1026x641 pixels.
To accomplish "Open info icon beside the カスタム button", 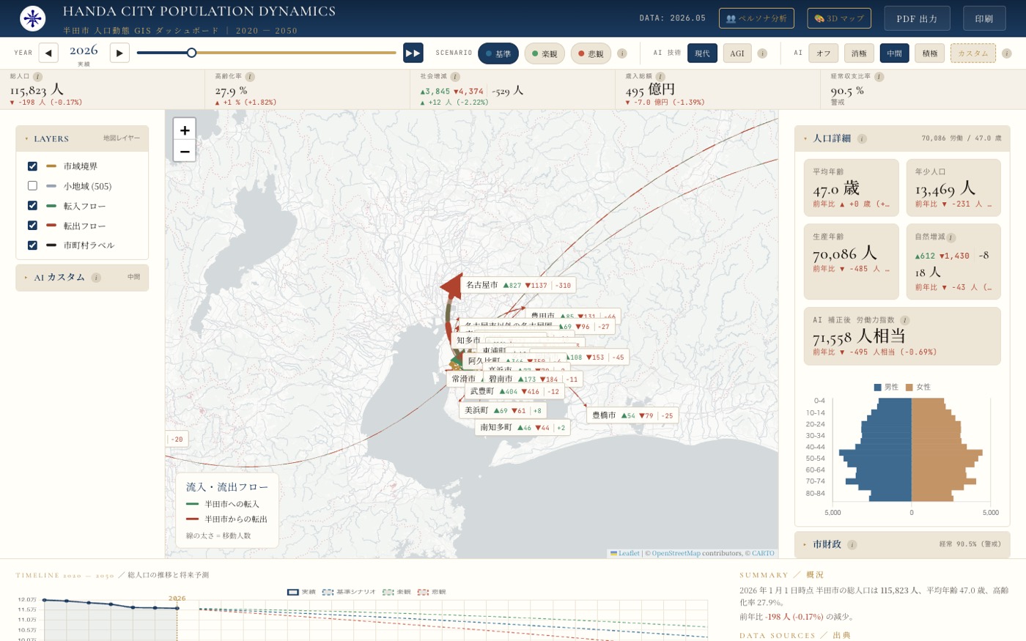I will tap(1007, 53).
